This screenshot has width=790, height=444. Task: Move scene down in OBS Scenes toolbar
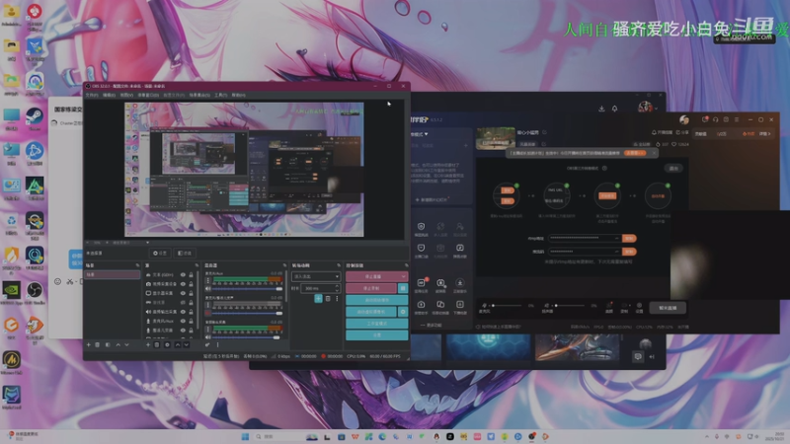127,344
